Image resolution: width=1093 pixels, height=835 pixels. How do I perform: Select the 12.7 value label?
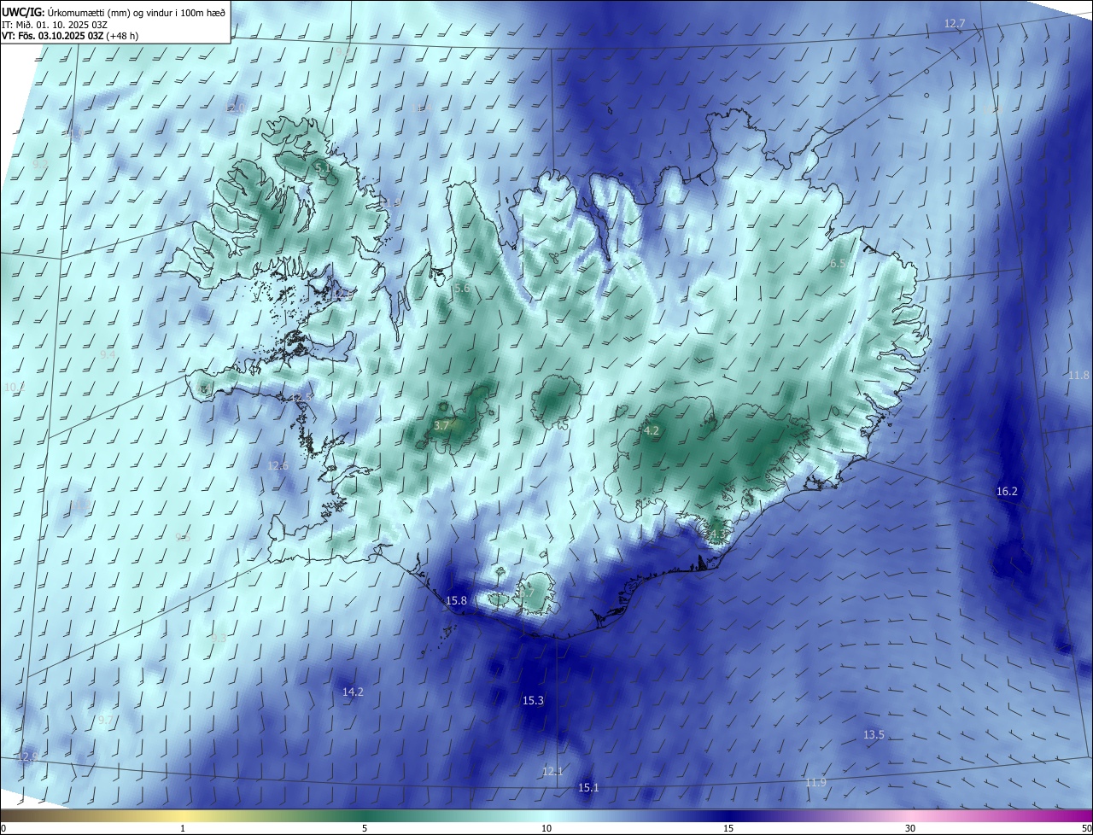955,23
